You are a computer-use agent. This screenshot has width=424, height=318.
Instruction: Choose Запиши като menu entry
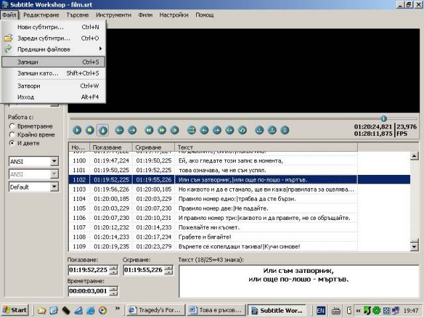pos(53,74)
